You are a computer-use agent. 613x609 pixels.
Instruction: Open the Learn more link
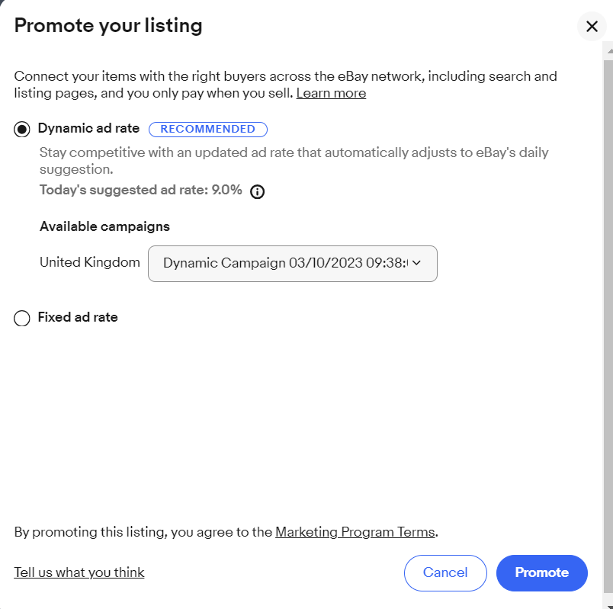tap(331, 93)
